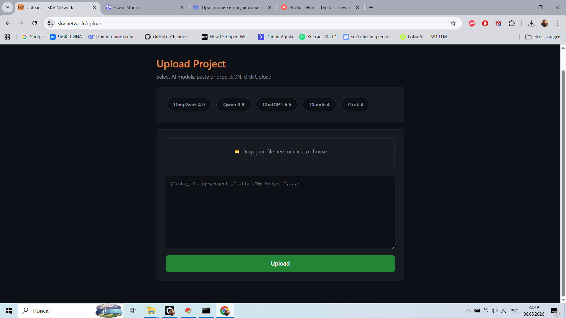The height and width of the screenshot is (318, 566).
Task: View site information icon in address bar
Action: click(x=50, y=23)
